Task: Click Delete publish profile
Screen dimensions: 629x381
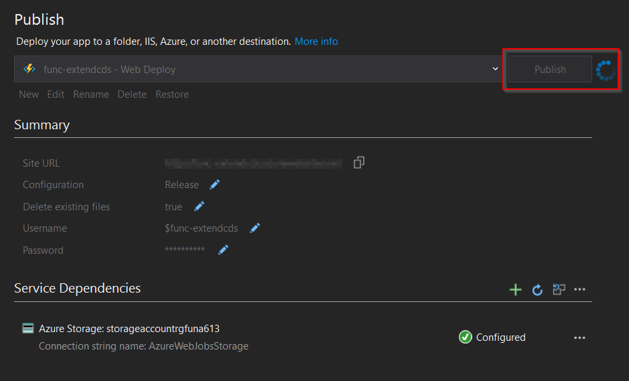Action: (132, 94)
